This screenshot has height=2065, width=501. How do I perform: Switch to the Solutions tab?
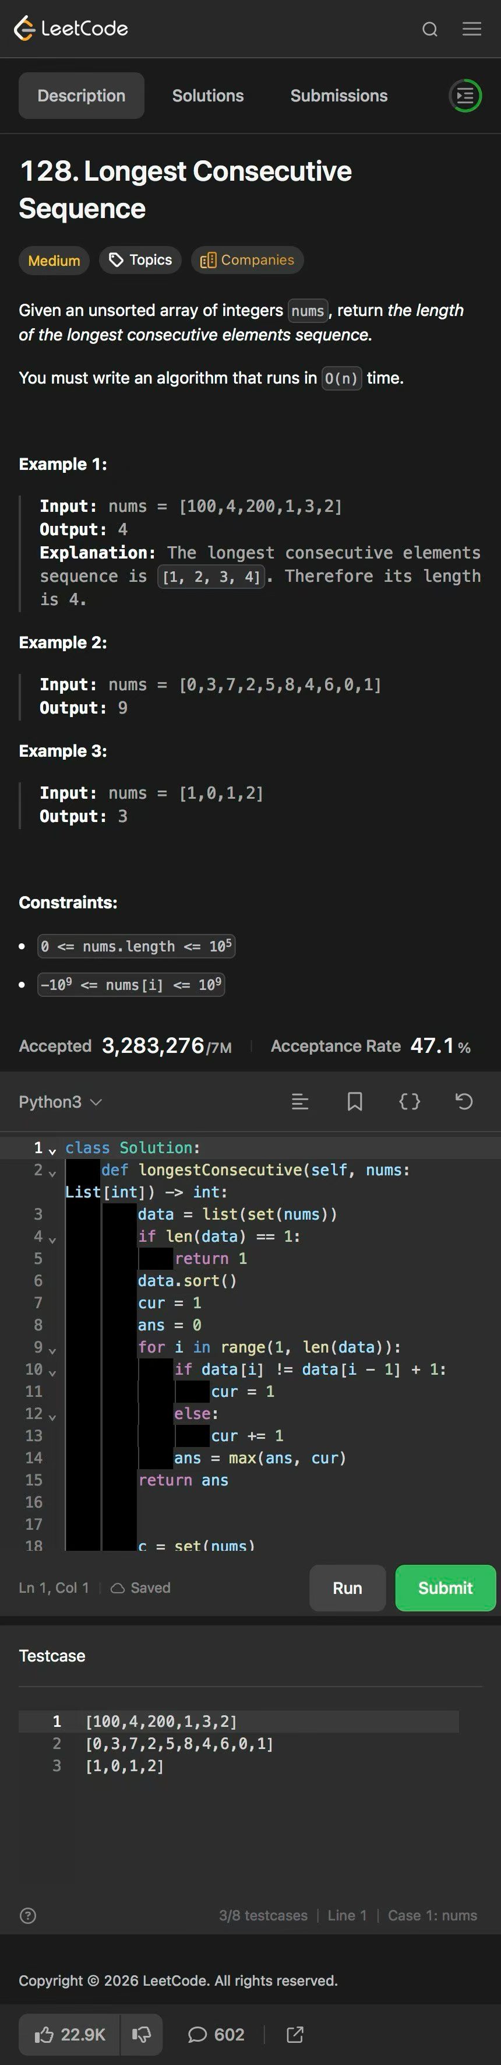(x=207, y=96)
